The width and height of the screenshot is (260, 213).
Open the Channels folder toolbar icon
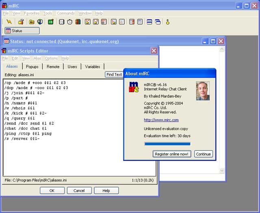pyautogui.click(x=32, y=22)
